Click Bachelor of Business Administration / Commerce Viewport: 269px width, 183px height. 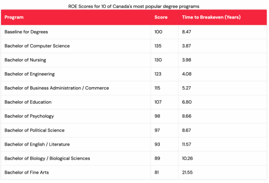[x=57, y=88]
